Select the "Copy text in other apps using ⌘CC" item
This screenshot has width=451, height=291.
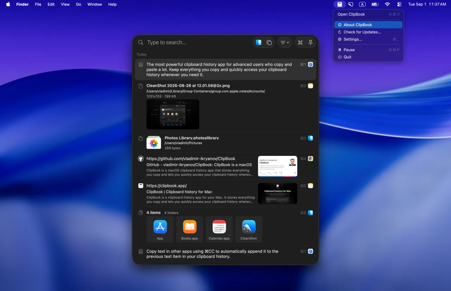point(225,254)
